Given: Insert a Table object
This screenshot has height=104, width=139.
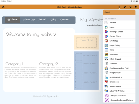Looking at the screenshot, I should tap(119, 50).
